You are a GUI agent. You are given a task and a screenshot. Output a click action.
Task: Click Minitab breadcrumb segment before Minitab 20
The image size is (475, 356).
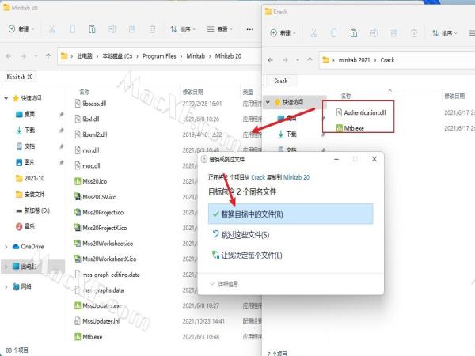point(196,56)
